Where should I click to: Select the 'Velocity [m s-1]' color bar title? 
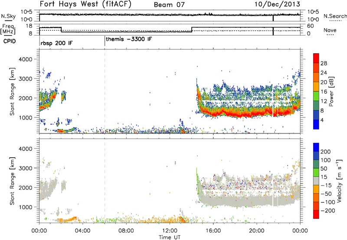point(339,181)
